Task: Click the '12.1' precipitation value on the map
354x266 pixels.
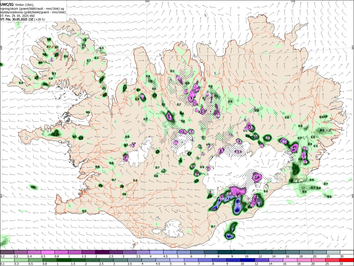Action: [237, 211]
